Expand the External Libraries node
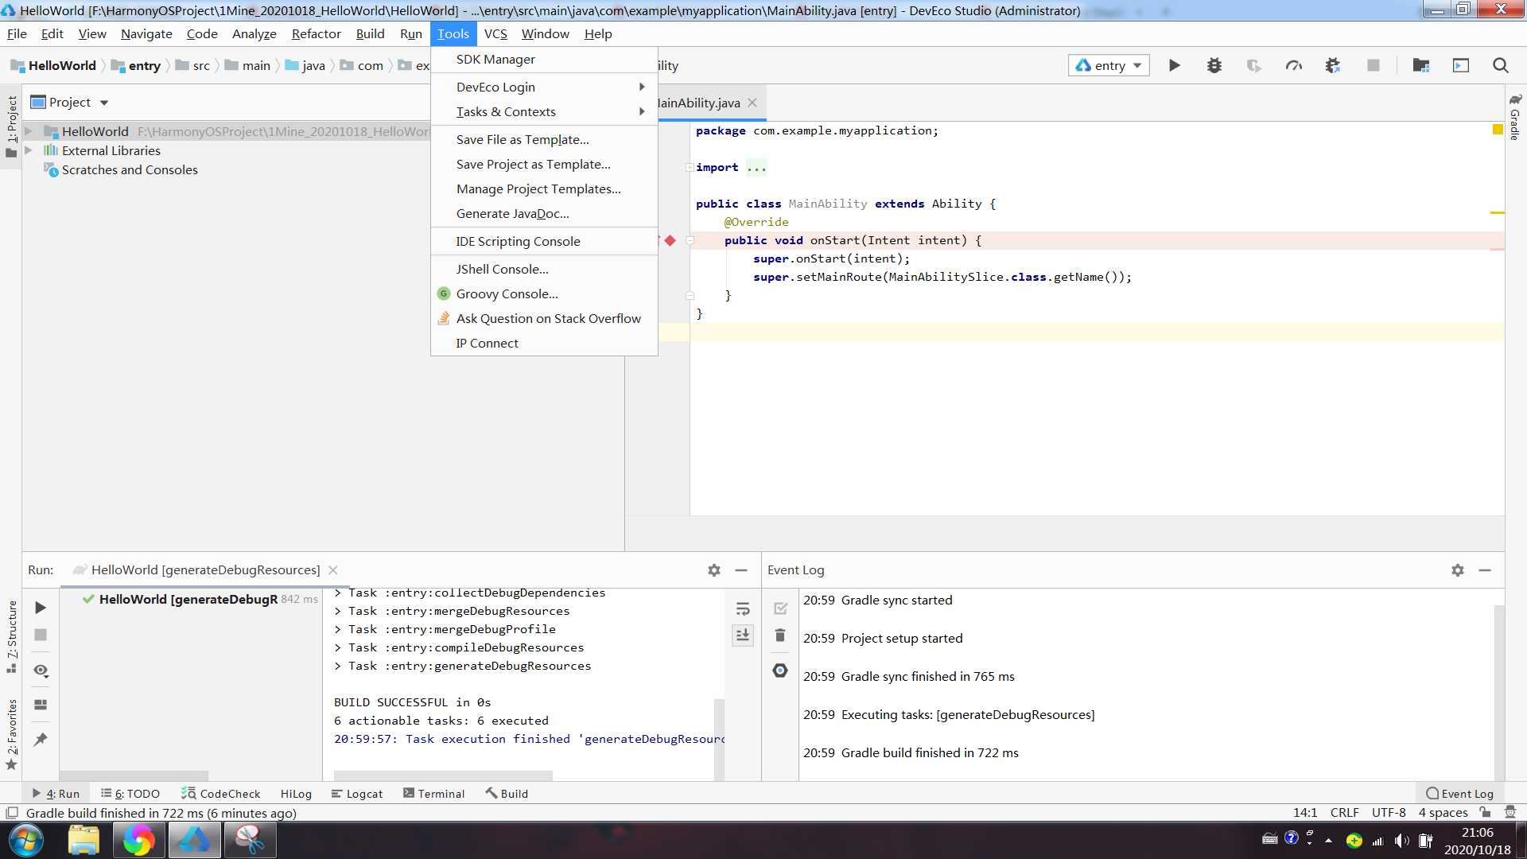This screenshot has width=1527, height=859. coord(29,150)
